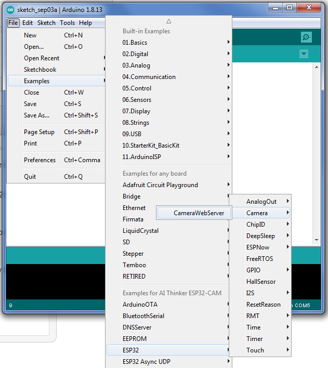Open LiquidCrystal examples submenu

point(168,231)
